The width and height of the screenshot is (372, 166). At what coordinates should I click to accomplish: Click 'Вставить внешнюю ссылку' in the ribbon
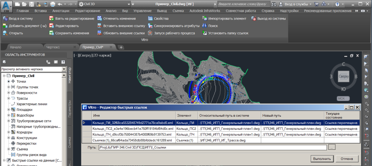pos(124,26)
